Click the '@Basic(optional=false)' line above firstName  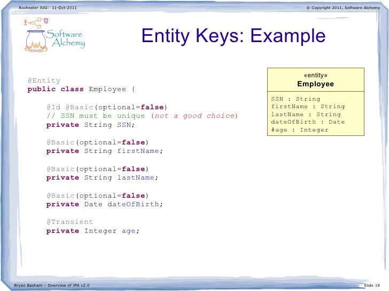click(97, 142)
